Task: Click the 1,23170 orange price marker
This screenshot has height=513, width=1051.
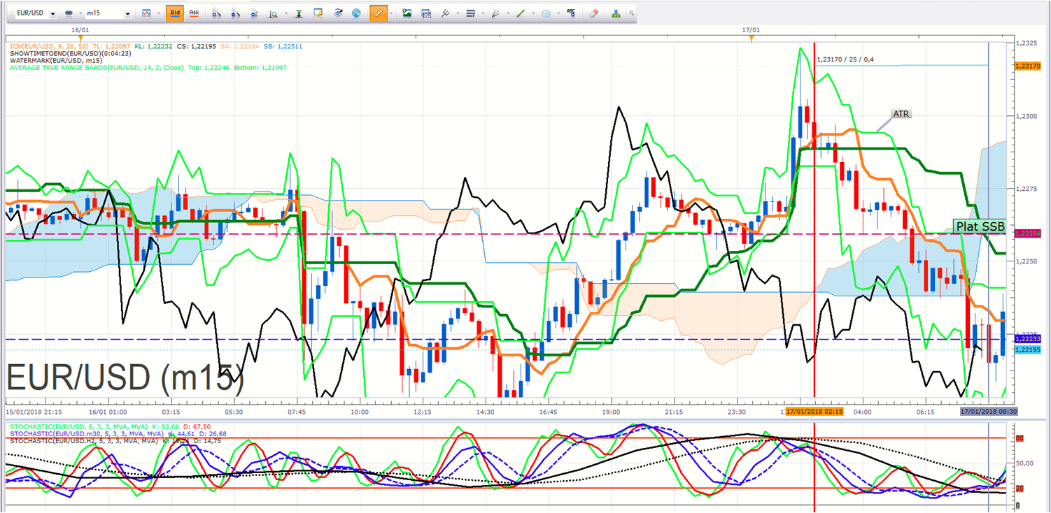Action: click(x=1027, y=66)
